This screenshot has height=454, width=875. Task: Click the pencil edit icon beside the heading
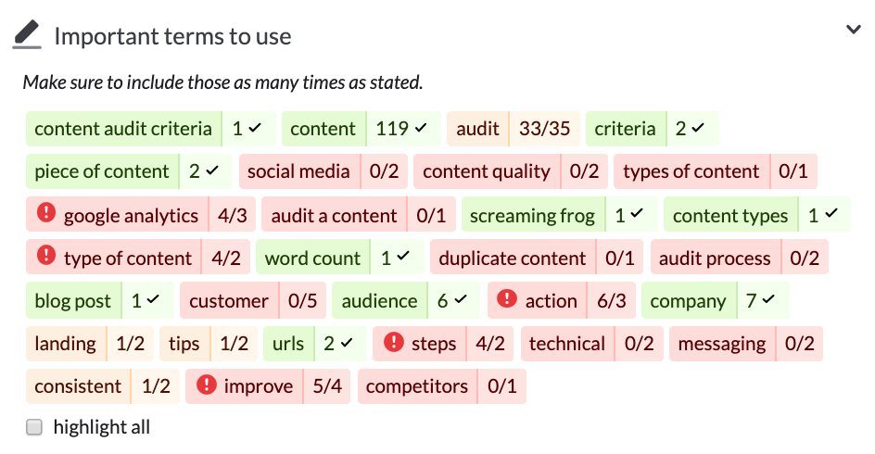point(28,35)
